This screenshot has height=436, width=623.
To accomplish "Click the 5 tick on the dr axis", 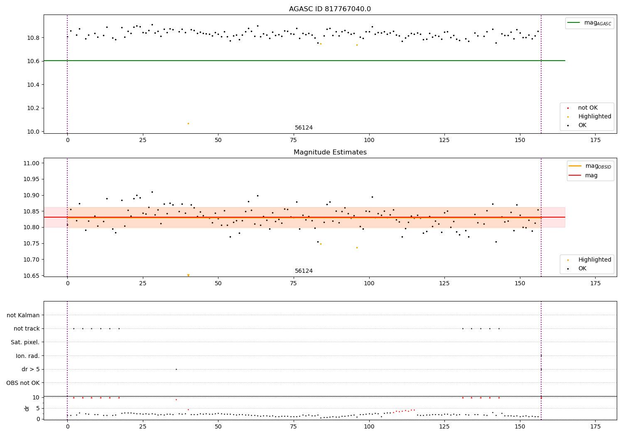I will (x=38, y=408).
